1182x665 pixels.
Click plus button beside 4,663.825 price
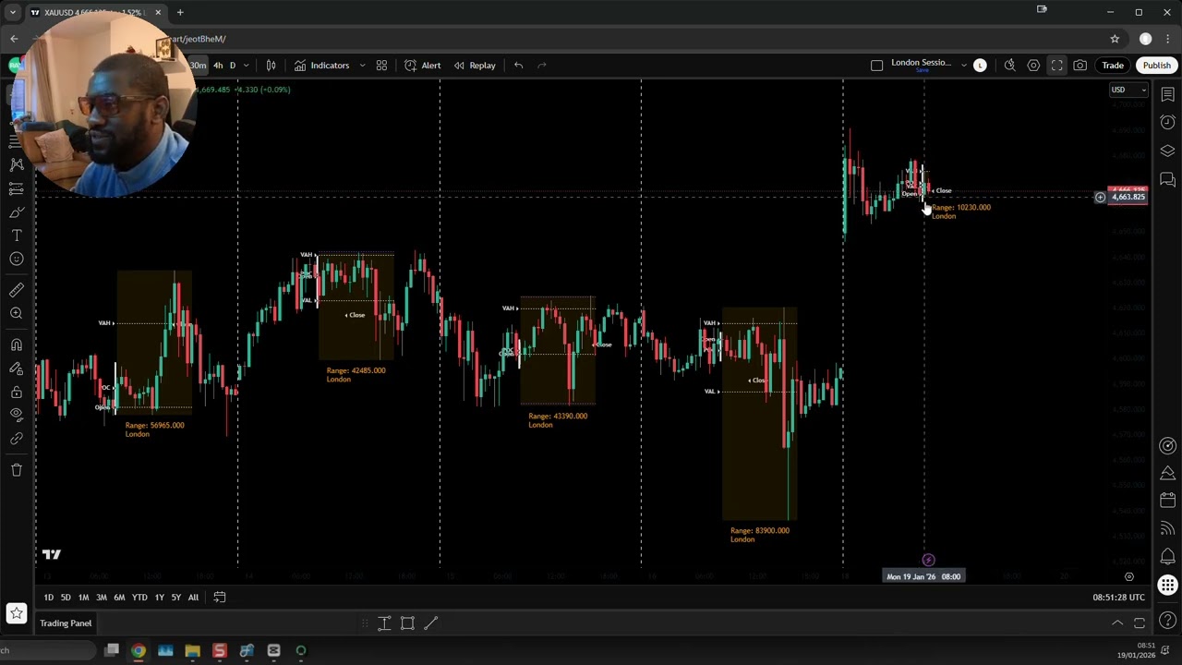pyautogui.click(x=1100, y=197)
